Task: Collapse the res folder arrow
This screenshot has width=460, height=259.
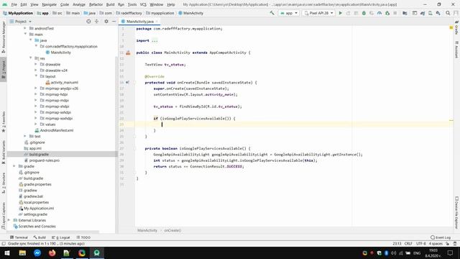Action: 30,58
